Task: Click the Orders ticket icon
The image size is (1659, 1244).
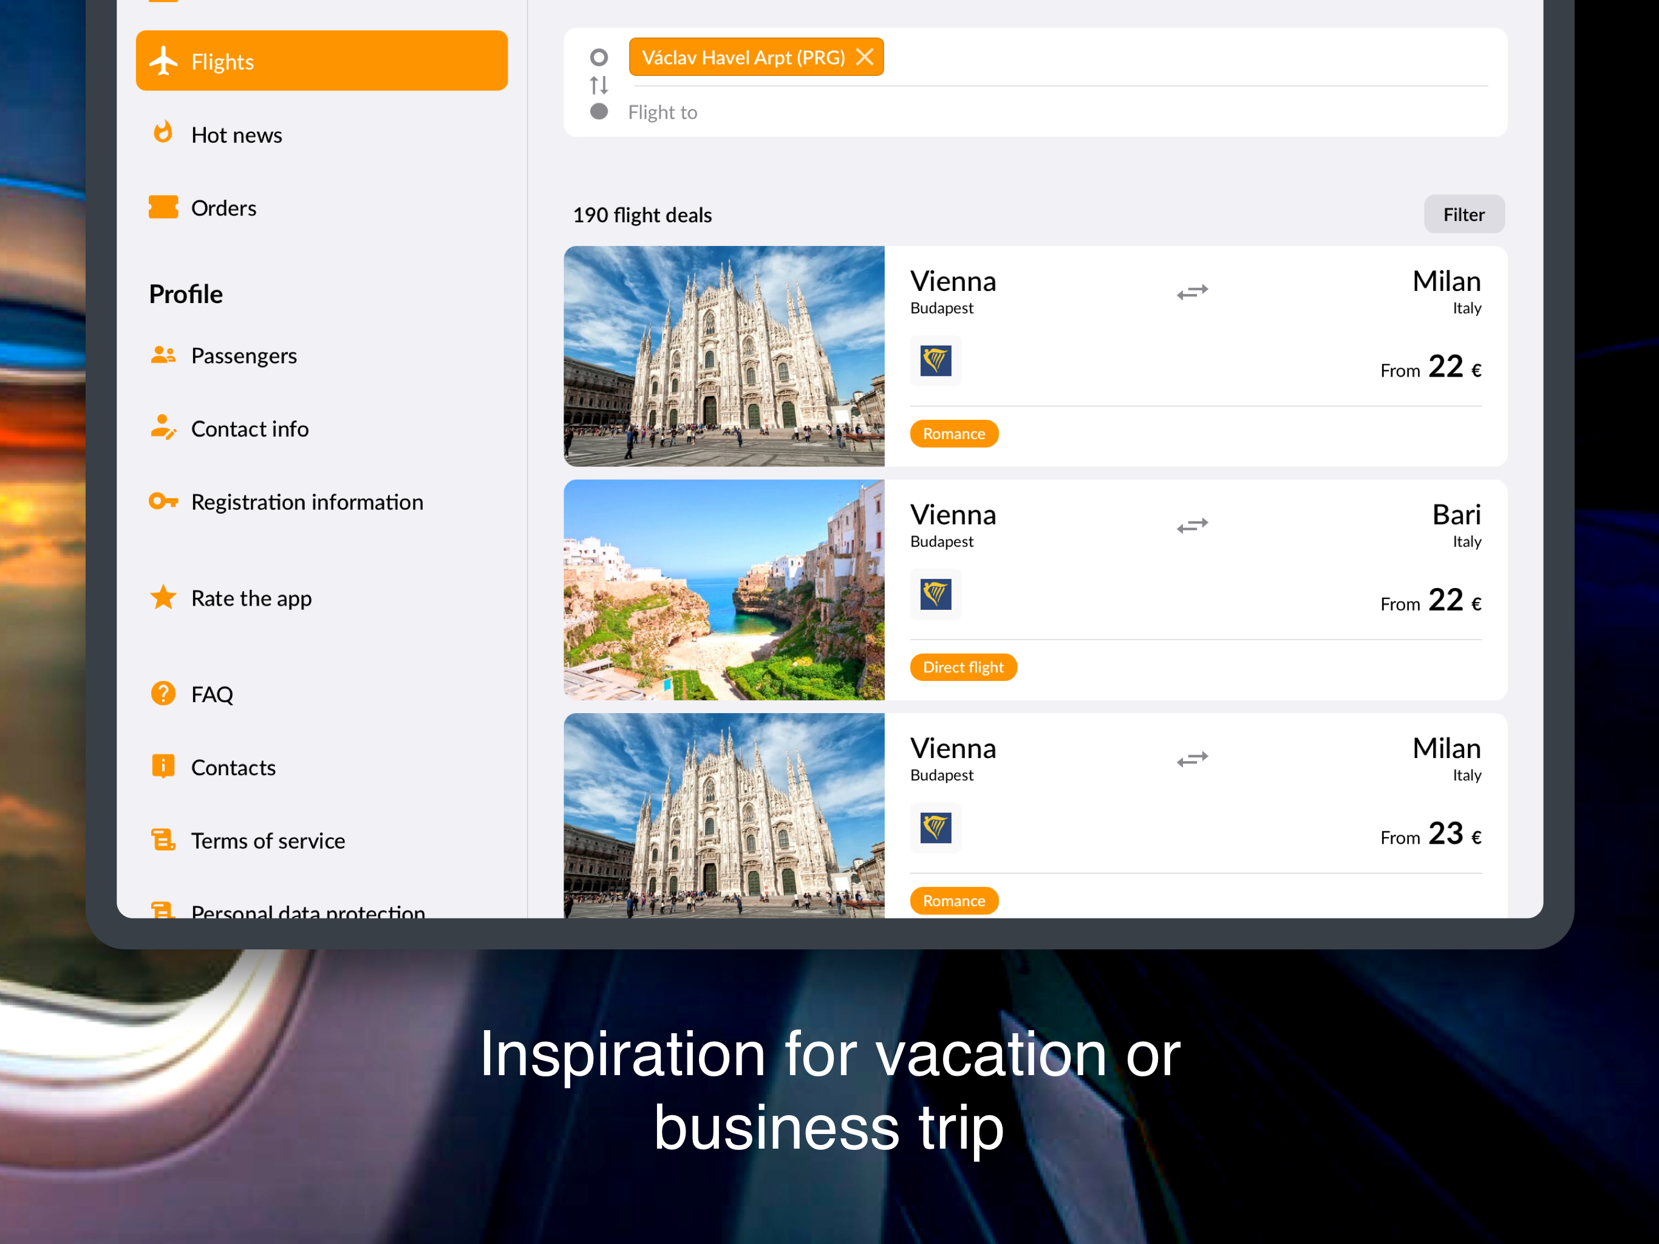Action: tap(163, 207)
